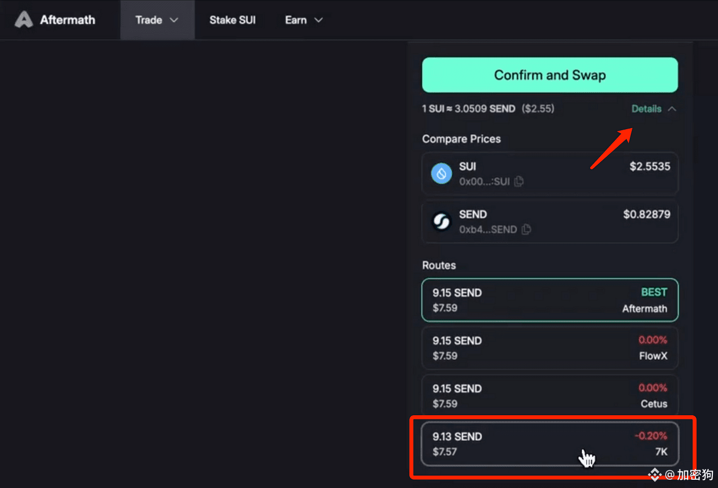Screen dimensions: 718x488
Task: Expand the Earn dropdown chevron
Action: [318, 20]
